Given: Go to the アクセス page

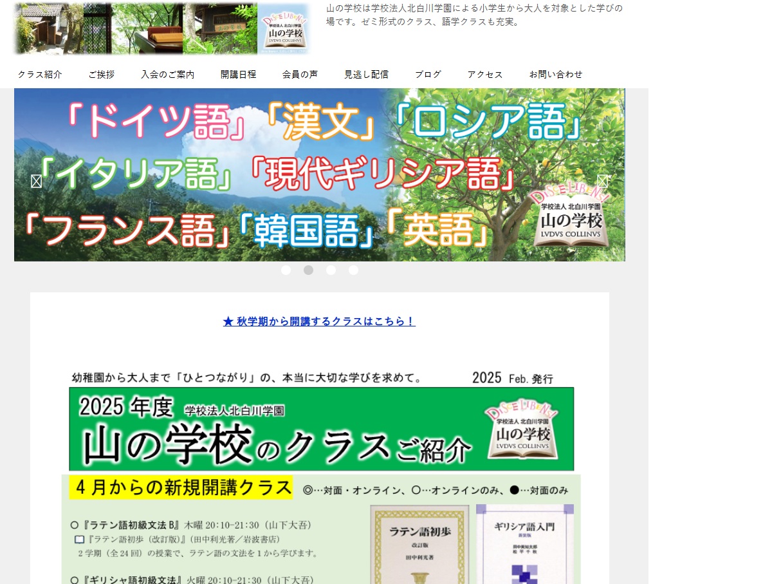Looking at the screenshot, I should click(x=485, y=75).
